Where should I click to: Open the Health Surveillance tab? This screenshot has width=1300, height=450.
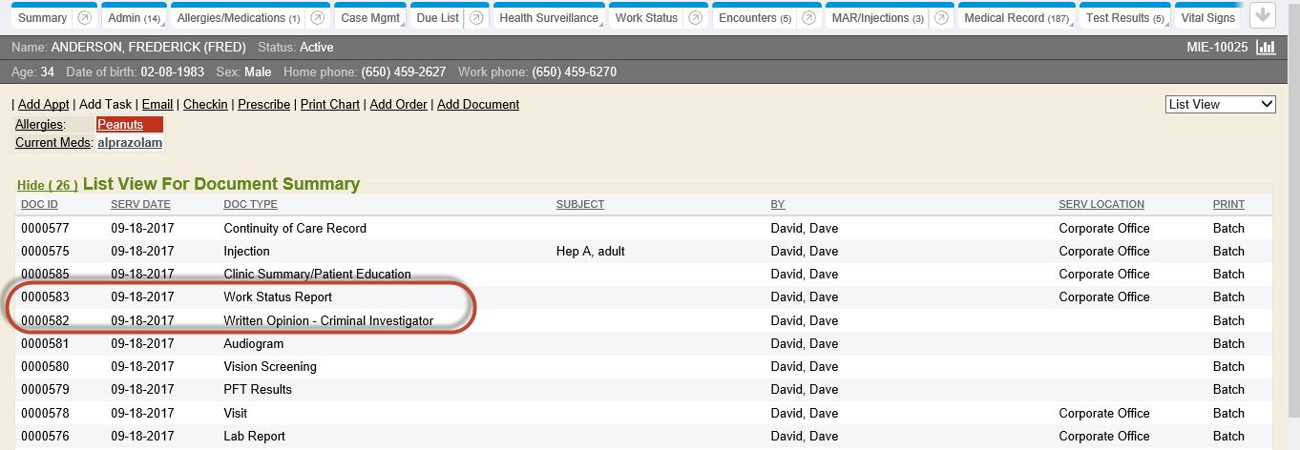(549, 18)
